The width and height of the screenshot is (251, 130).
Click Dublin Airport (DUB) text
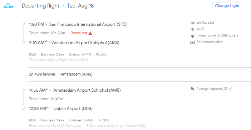[x=73, y=109]
